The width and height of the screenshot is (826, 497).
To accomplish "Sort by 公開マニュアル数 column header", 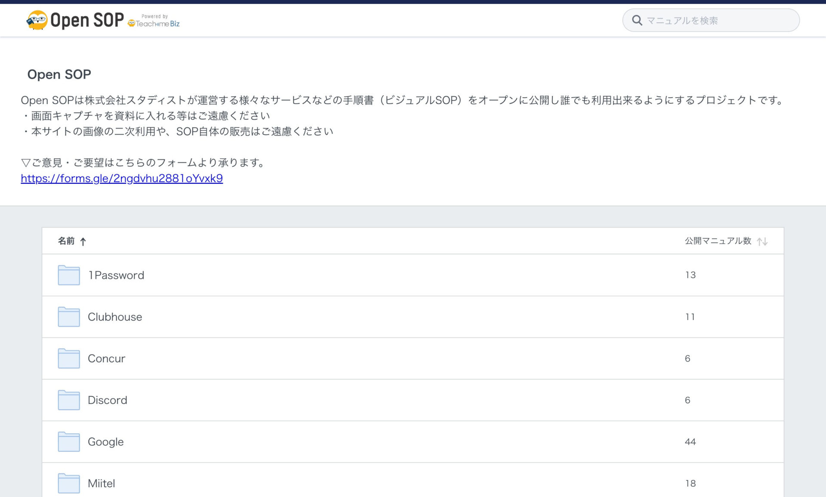I will pyautogui.click(x=718, y=241).
